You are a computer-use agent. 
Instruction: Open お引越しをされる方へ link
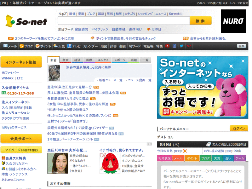[x=21, y=169]
